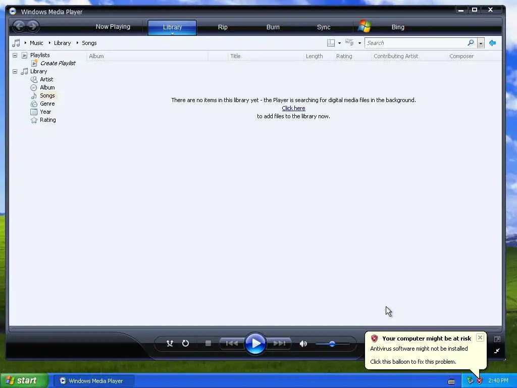
Task: Select the Library tab
Action: pyautogui.click(x=172, y=27)
